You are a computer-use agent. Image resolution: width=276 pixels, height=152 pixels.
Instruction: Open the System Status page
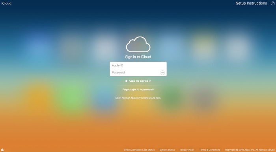167,150
